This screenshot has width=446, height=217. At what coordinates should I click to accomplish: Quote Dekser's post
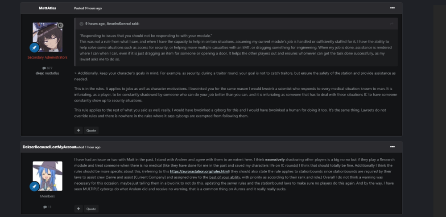91,209
